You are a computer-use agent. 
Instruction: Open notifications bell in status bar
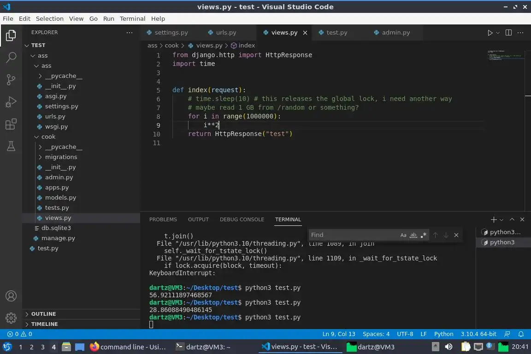pos(521,334)
